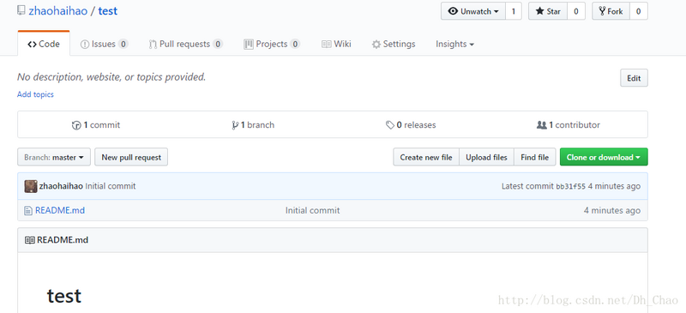
Task: Open Initial commit message in README.md row
Action: [312, 211]
